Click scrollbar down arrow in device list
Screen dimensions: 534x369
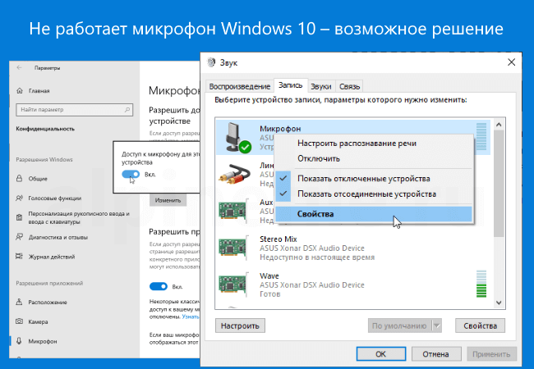click(499, 303)
